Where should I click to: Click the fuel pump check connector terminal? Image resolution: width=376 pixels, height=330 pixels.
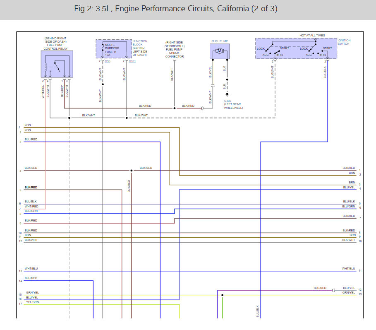pos(174,61)
